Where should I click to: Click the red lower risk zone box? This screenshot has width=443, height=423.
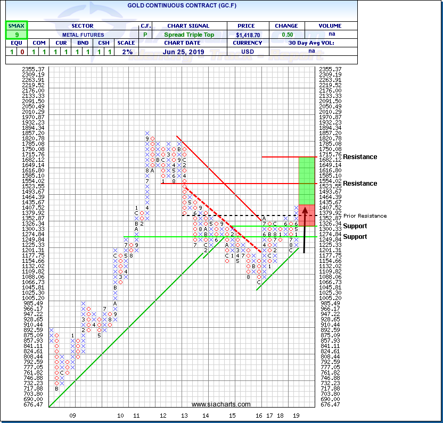(306, 215)
